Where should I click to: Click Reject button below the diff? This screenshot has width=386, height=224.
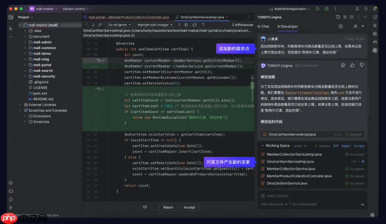168,207
